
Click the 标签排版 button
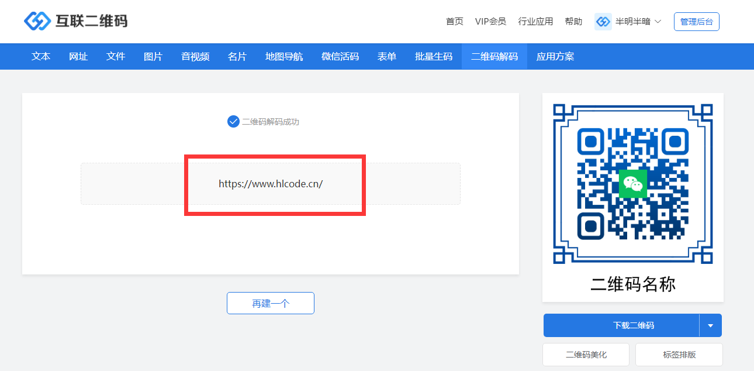(x=679, y=355)
